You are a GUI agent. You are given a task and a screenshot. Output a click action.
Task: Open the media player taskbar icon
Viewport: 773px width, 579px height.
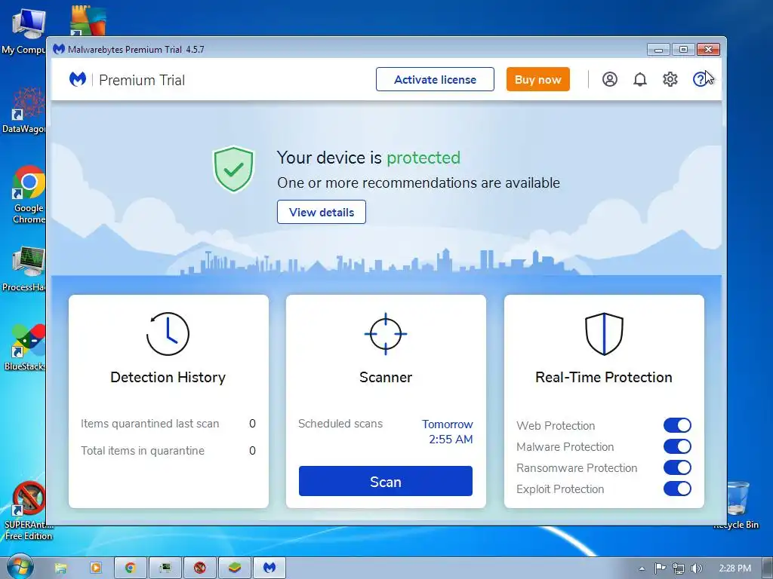click(96, 568)
